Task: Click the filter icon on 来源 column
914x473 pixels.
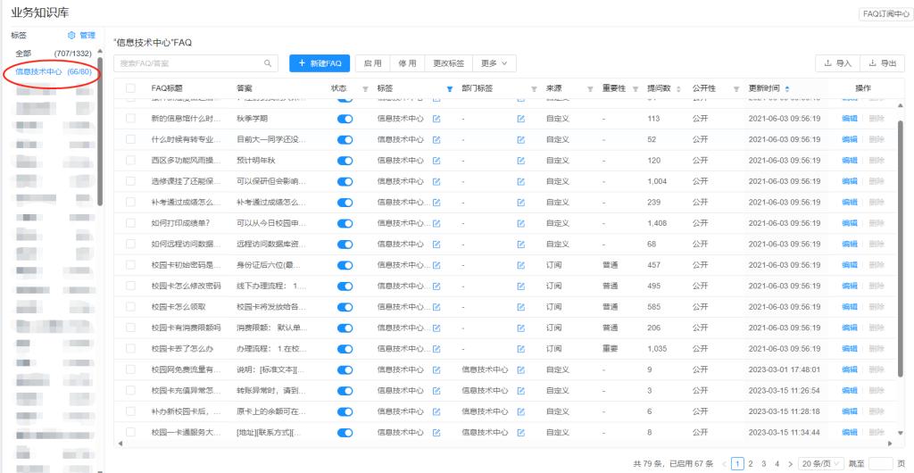Action: [x=590, y=88]
